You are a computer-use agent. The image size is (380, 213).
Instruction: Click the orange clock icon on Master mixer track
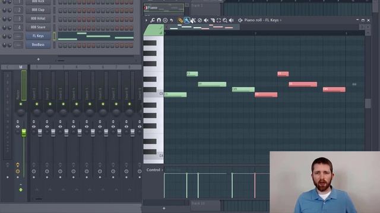click(17, 171)
